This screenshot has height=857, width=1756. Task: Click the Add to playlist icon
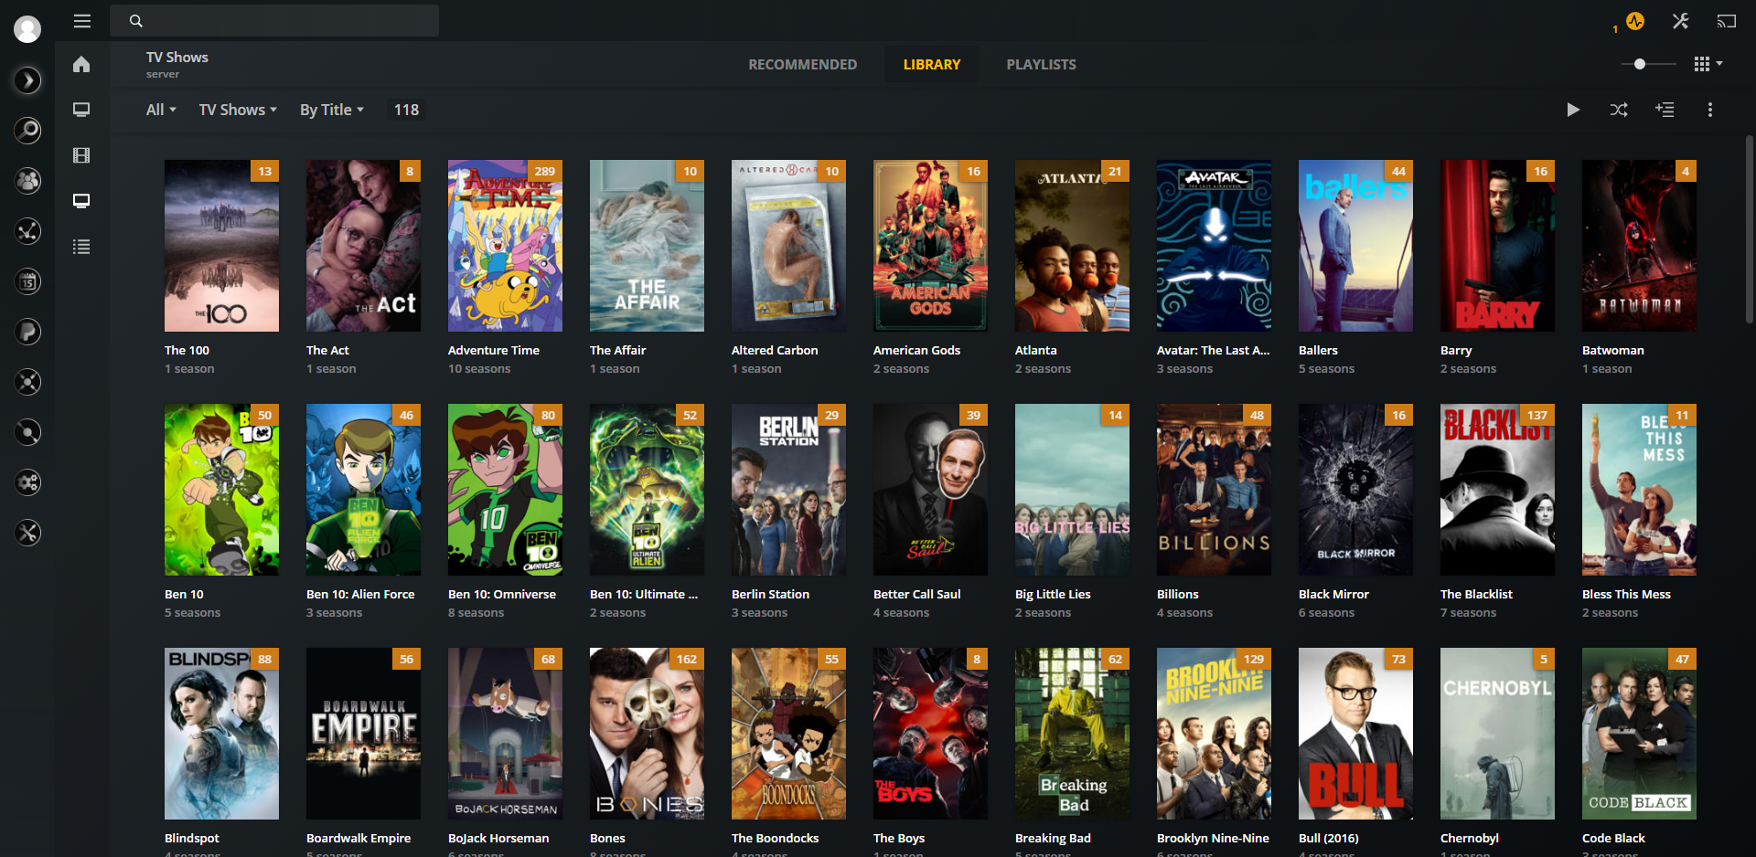(x=1665, y=110)
